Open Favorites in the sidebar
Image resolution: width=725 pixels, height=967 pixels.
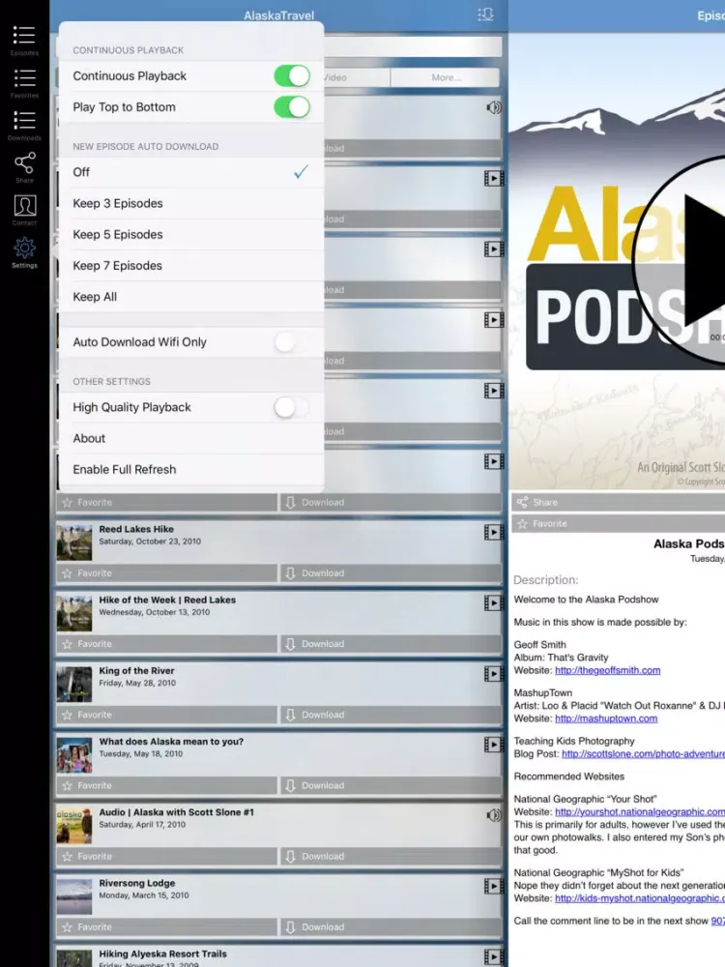click(x=24, y=82)
